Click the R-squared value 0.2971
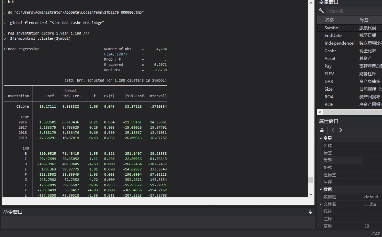The height and width of the screenshot is (237, 382). point(160,64)
